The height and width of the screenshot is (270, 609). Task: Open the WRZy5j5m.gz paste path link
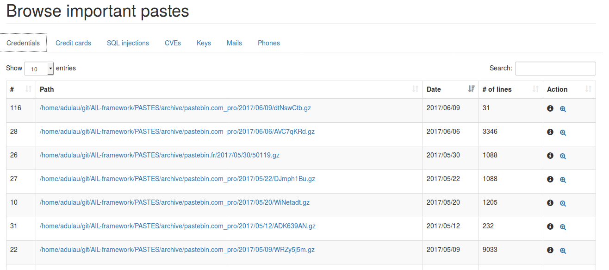177,250
